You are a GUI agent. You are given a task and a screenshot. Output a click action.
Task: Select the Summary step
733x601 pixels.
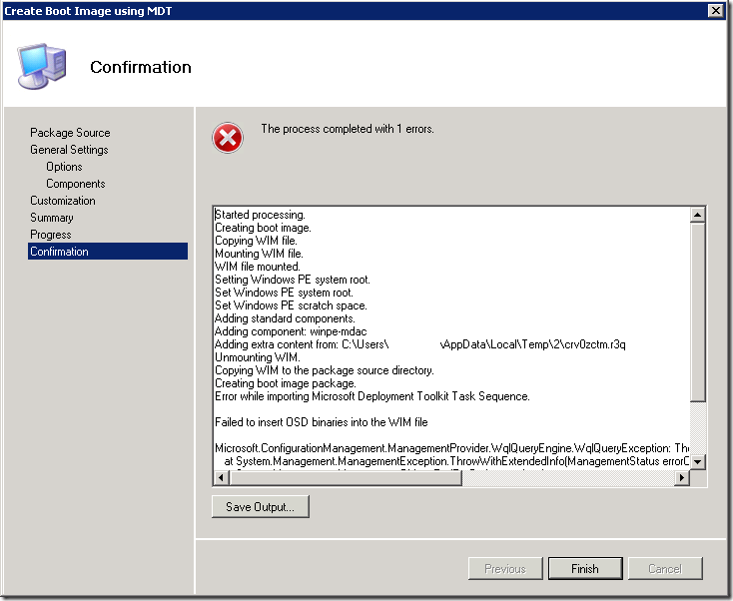pos(51,218)
